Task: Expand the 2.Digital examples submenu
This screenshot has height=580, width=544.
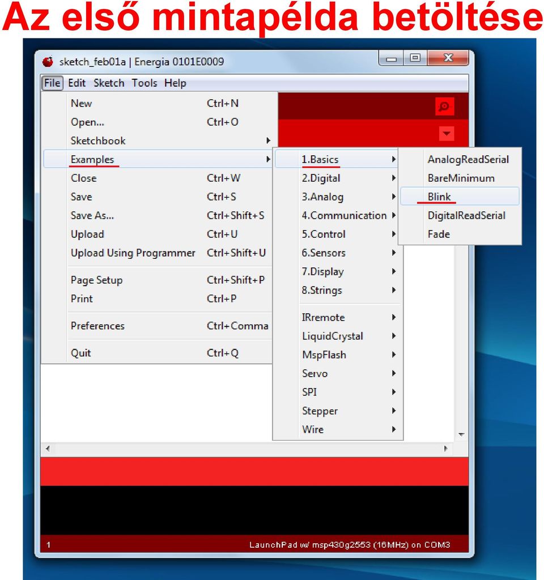Action: 337,178
